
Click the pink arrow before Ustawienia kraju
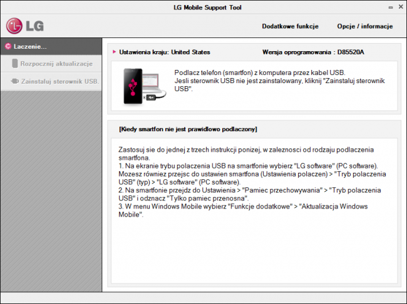[x=114, y=52]
